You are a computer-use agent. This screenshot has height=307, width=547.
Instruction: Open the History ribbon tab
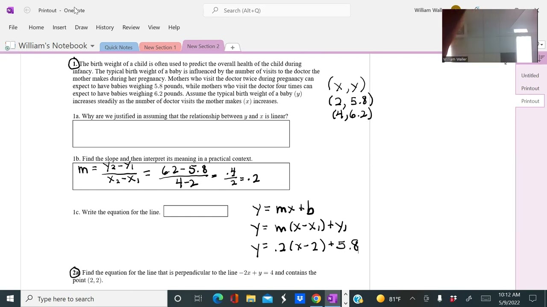[x=105, y=27]
